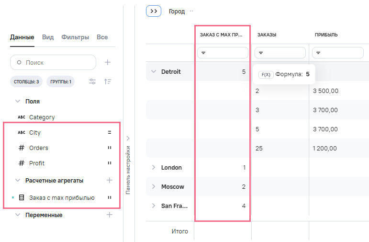Switch to the Фильтры tab
Viewport: 369px width, 242px height.
point(75,37)
